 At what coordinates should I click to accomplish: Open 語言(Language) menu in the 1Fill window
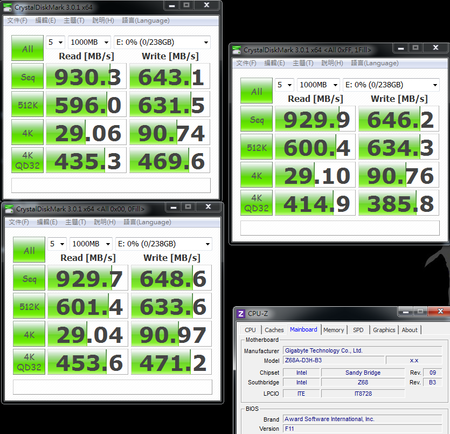point(375,63)
